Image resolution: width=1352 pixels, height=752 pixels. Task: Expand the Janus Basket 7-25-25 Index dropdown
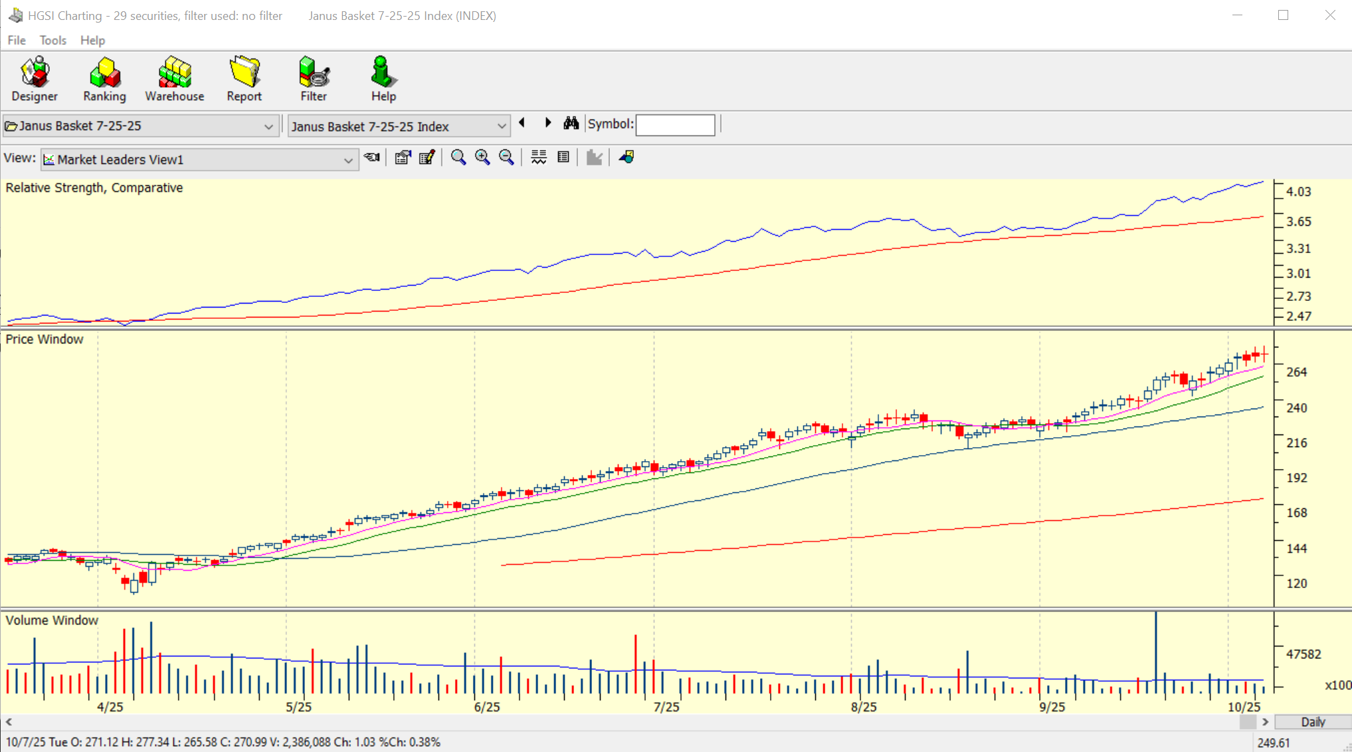(502, 126)
